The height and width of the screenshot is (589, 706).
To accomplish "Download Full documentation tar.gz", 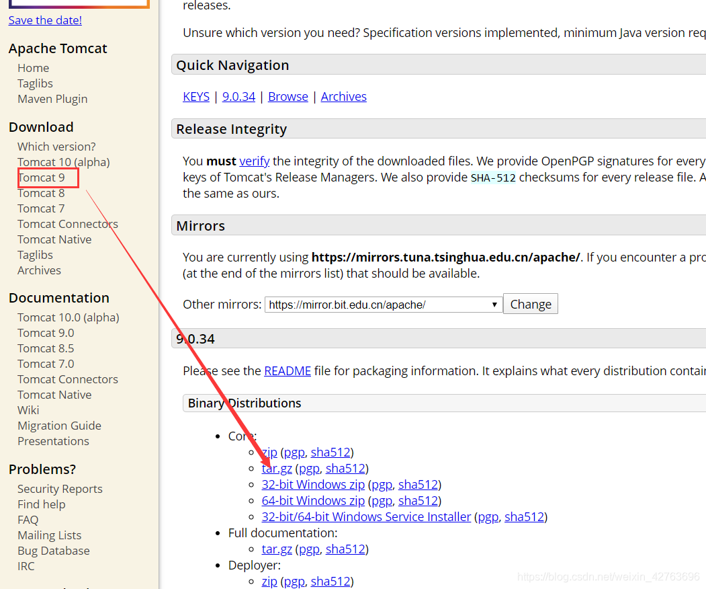I will tap(277, 549).
